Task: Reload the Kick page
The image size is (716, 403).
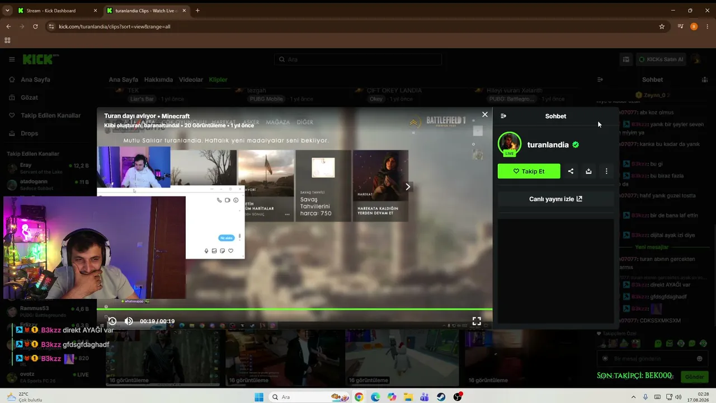Action: [35, 26]
